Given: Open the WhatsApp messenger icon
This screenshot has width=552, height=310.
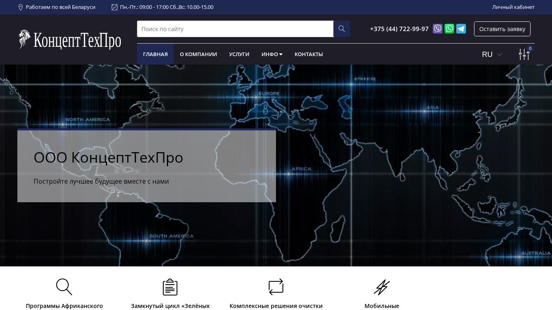Looking at the screenshot, I should click(449, 29).
